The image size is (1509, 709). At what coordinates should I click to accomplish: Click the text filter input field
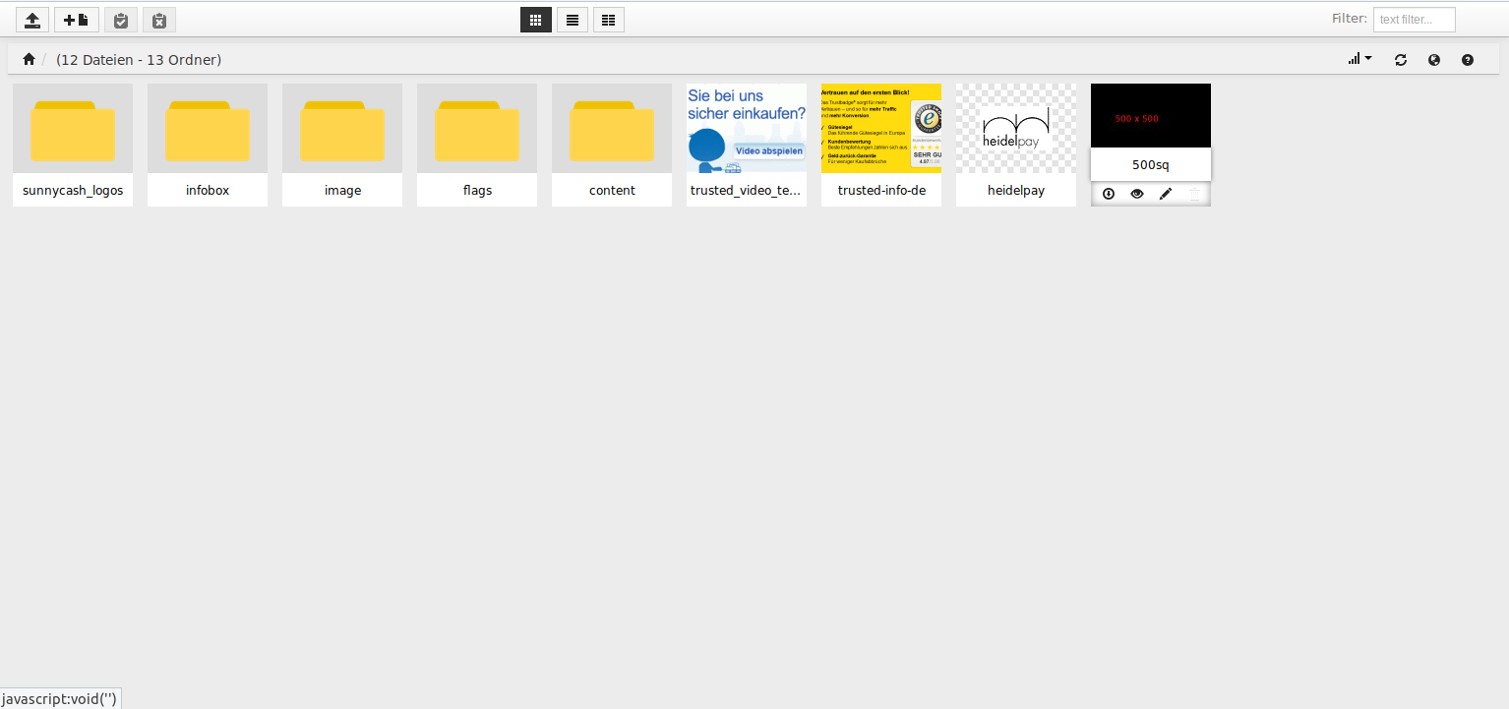(x=1414, y=19)
